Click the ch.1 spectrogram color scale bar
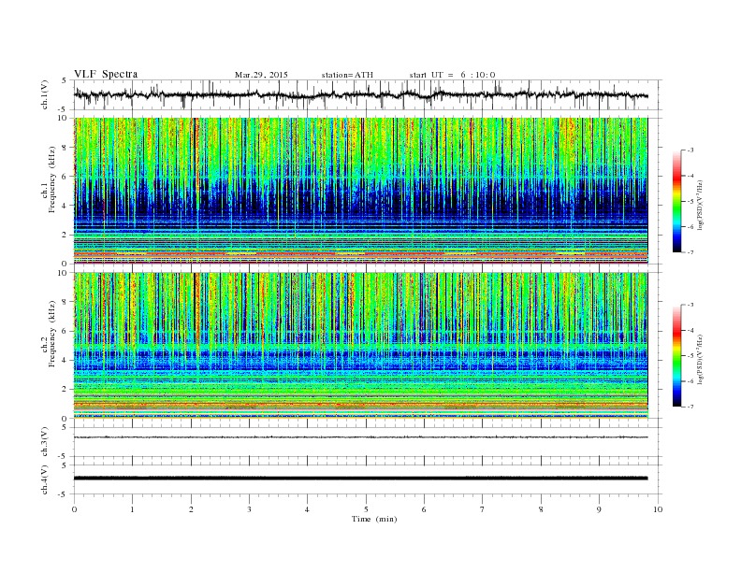 click(676, 202)
